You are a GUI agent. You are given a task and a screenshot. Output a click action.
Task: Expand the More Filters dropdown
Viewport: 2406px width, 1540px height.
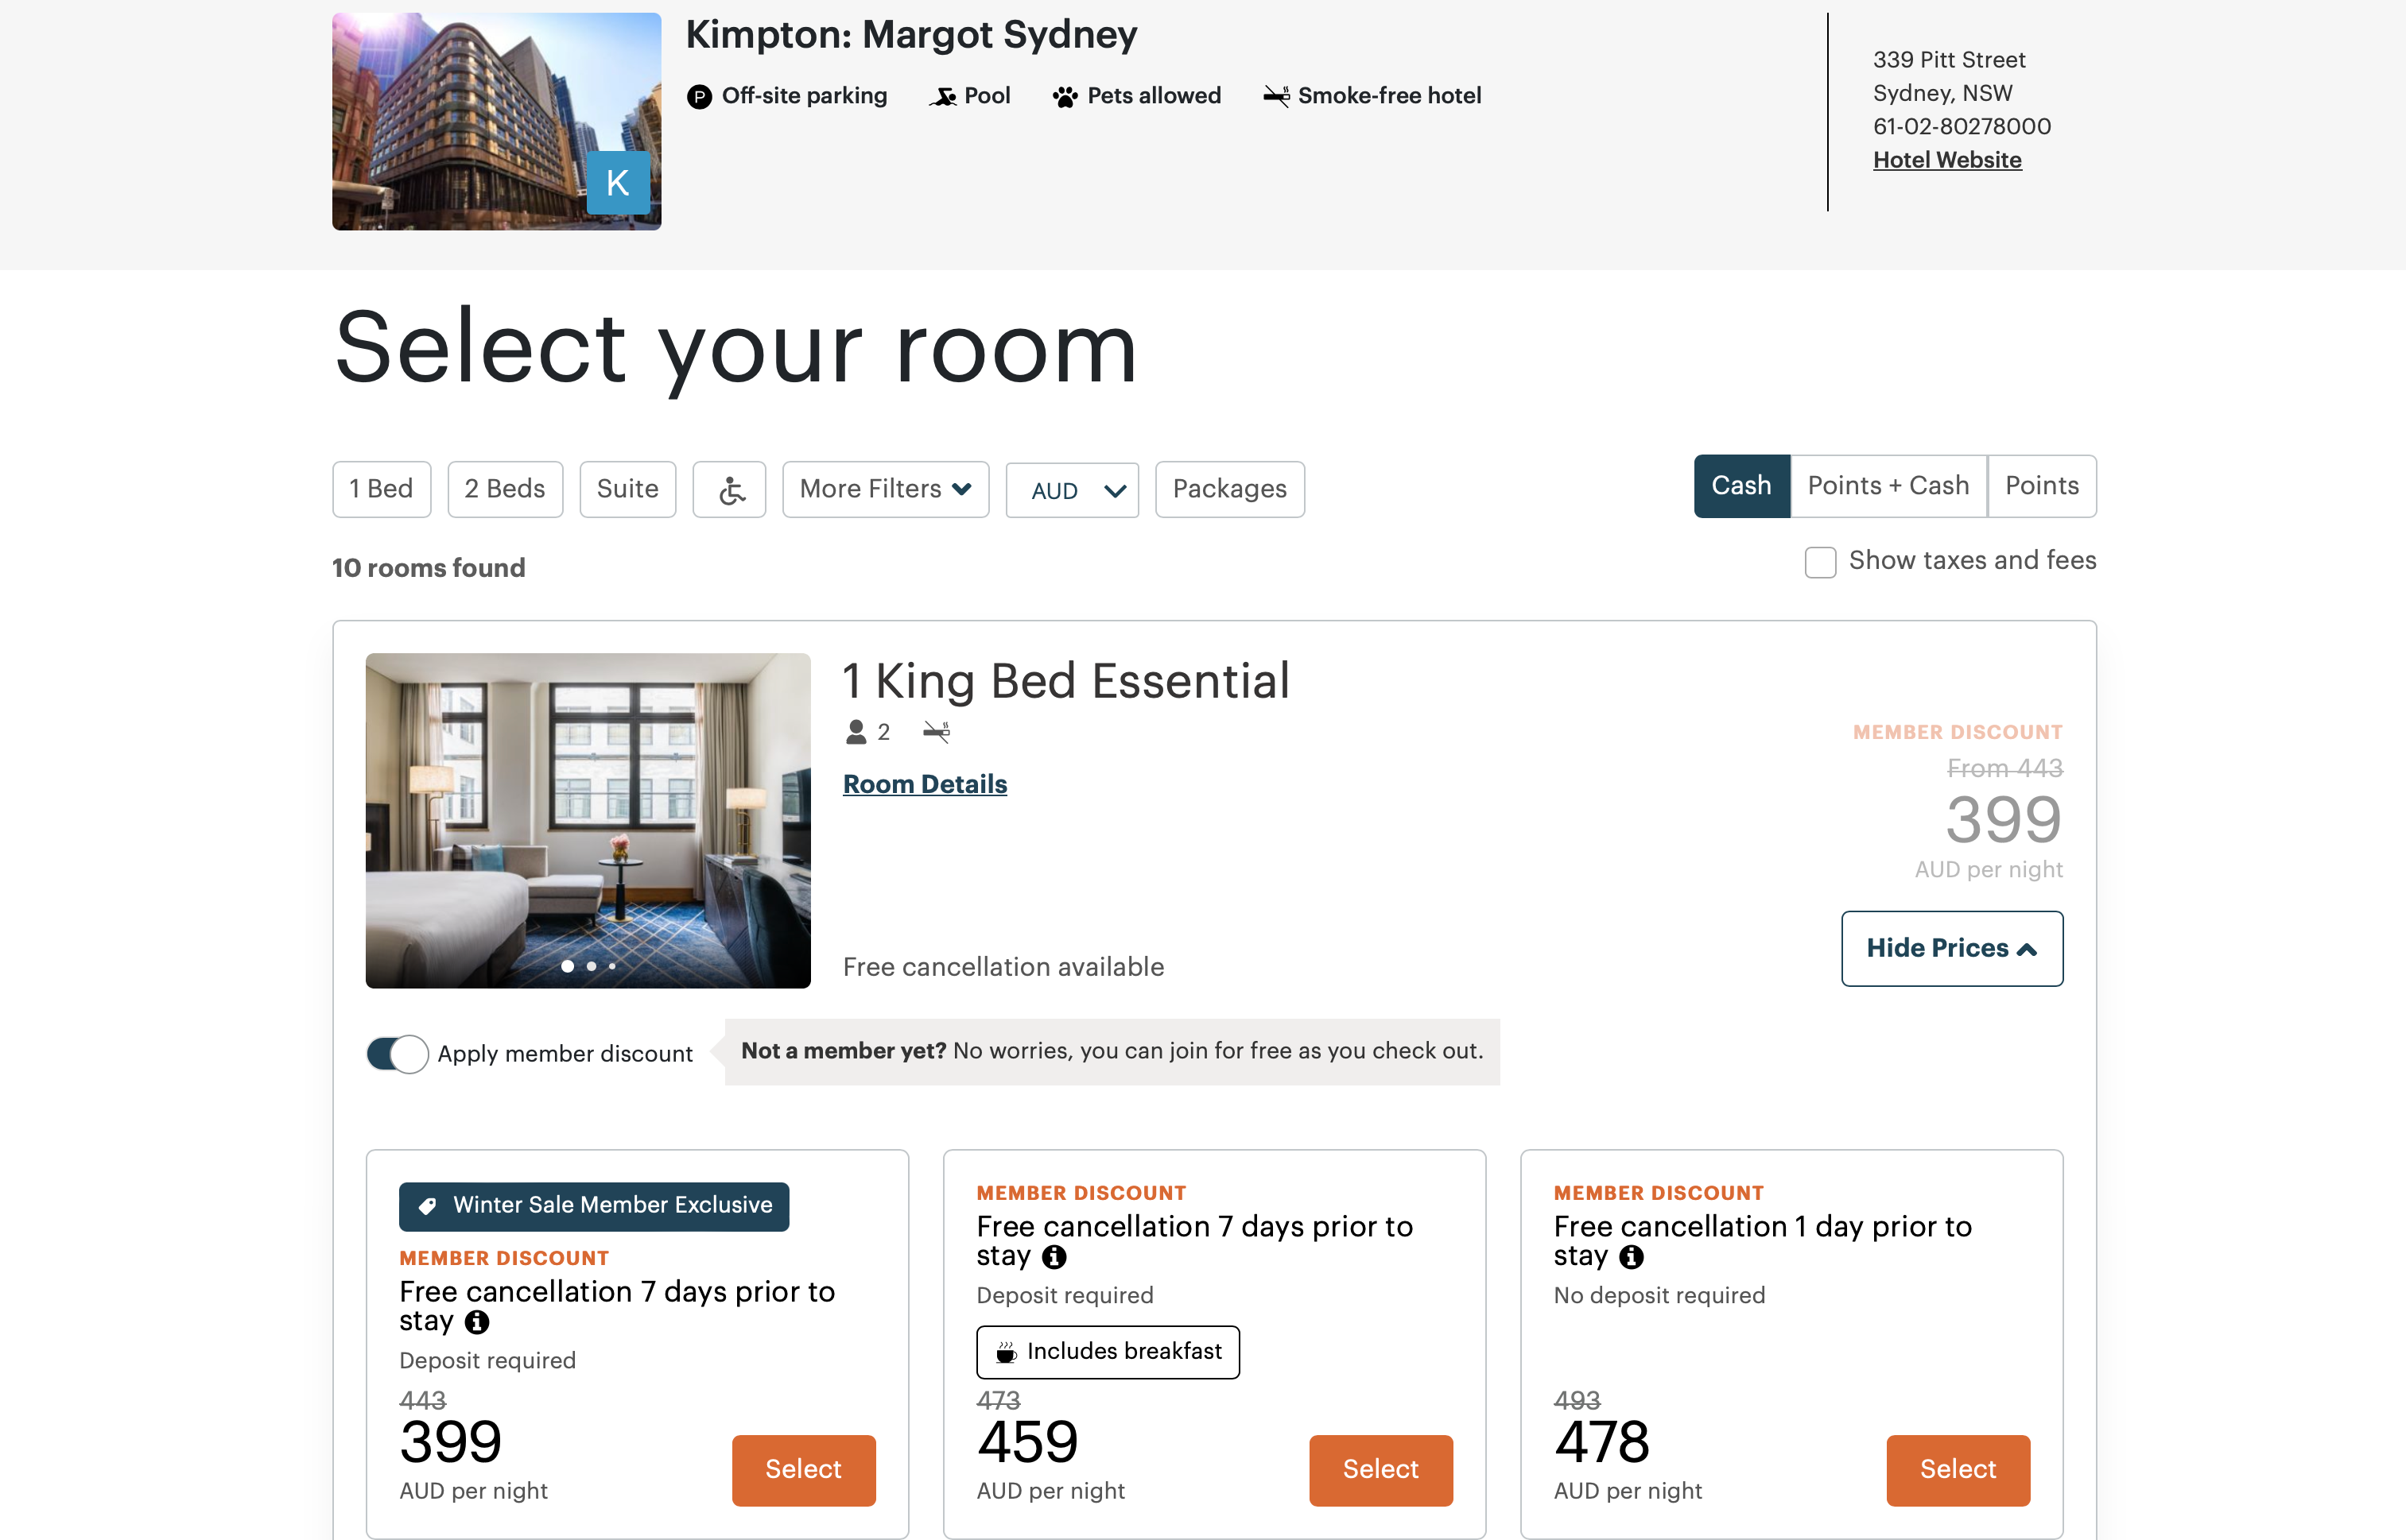886,489
